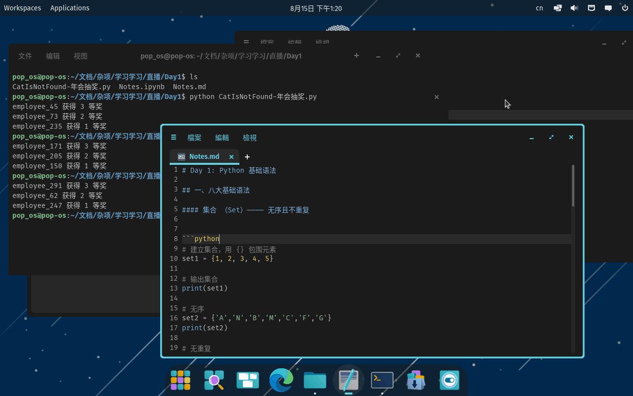Click the 'print(set2)' line

[x=205, y=328]
